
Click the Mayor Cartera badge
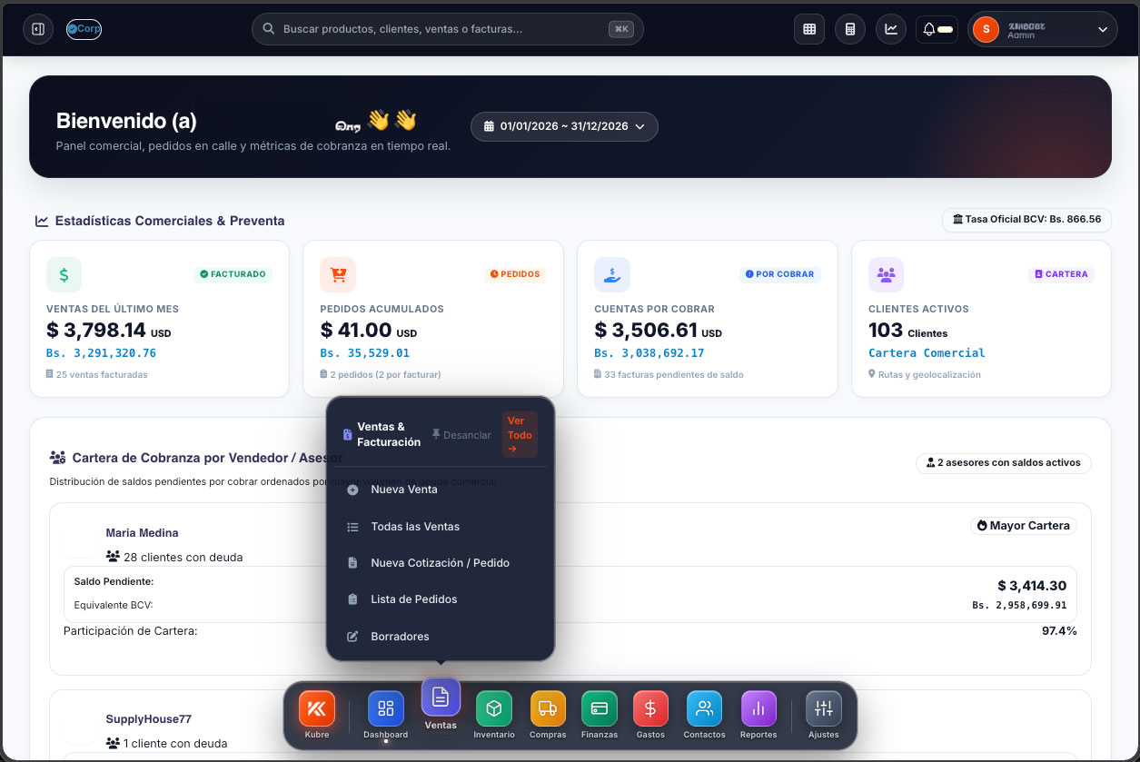pyautogui.click(x=1024, y=526)
